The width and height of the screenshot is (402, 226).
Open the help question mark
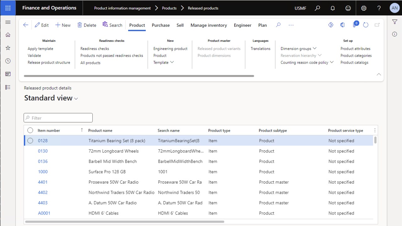[379, 8]
